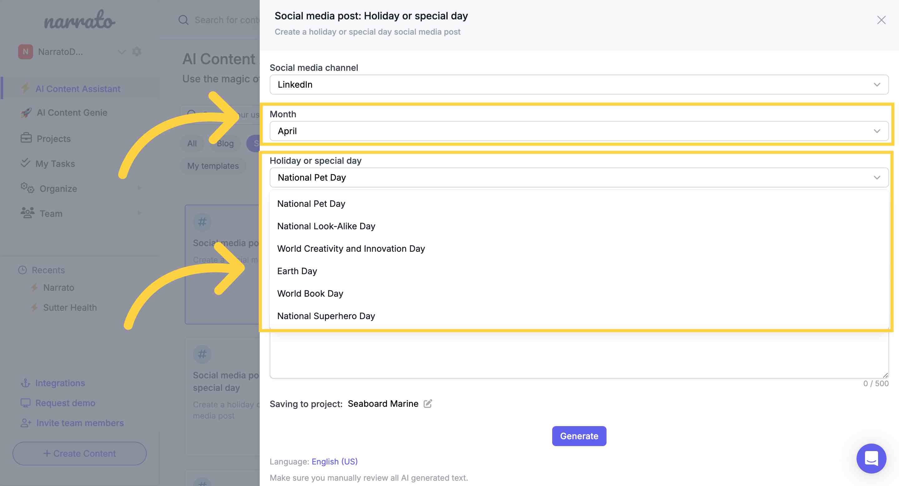Click the Narrato logo
This screenshot has width=899, height=486.
(x=80, y=20)
